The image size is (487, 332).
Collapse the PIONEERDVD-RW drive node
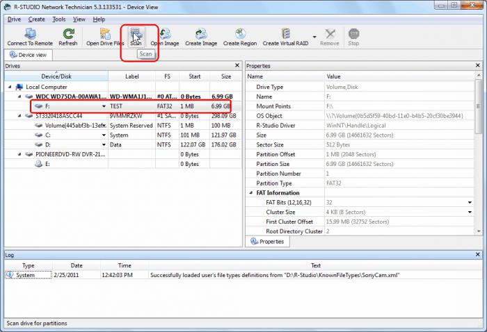tap(19, 154)
